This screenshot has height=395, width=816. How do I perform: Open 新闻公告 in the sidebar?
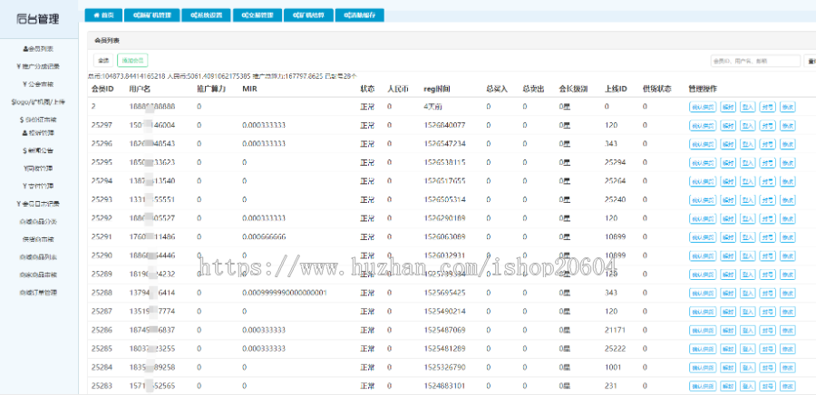(38, 150)
